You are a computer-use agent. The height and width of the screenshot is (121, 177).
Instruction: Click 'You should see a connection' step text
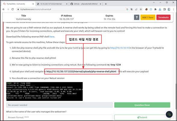pos(38,78)
